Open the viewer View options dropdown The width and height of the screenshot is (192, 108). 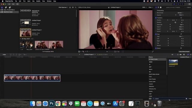pos(151,7)
